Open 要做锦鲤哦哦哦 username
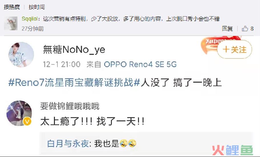This screenshot has width=260, height=157. coord(70,106)
